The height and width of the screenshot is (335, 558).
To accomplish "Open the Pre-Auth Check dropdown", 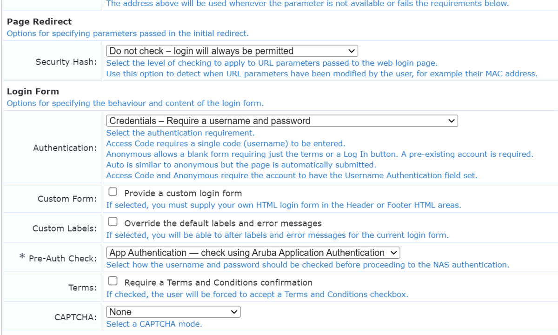I will 253,253.
